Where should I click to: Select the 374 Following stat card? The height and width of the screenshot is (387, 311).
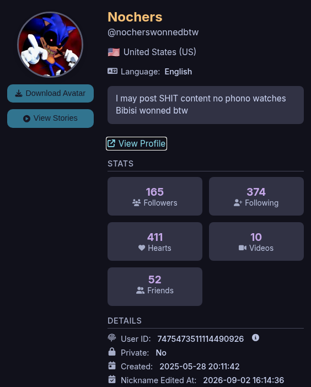pos(256,196)
